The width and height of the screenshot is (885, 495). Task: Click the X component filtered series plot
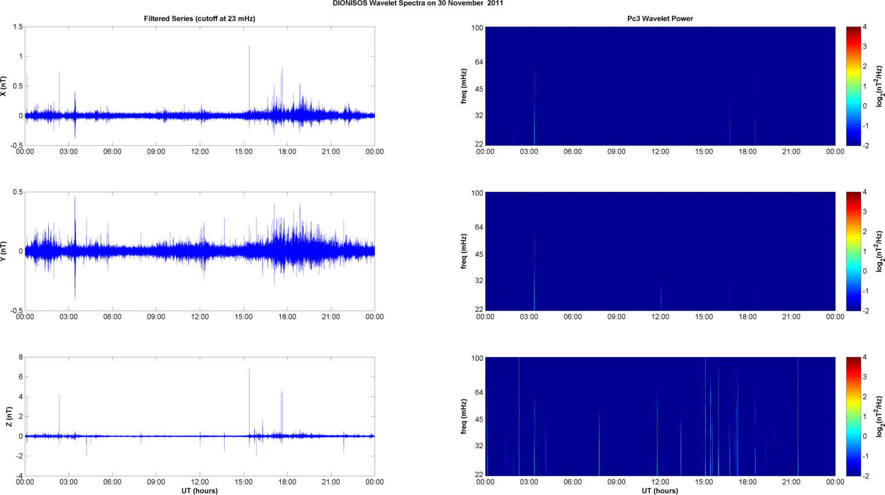200,86
